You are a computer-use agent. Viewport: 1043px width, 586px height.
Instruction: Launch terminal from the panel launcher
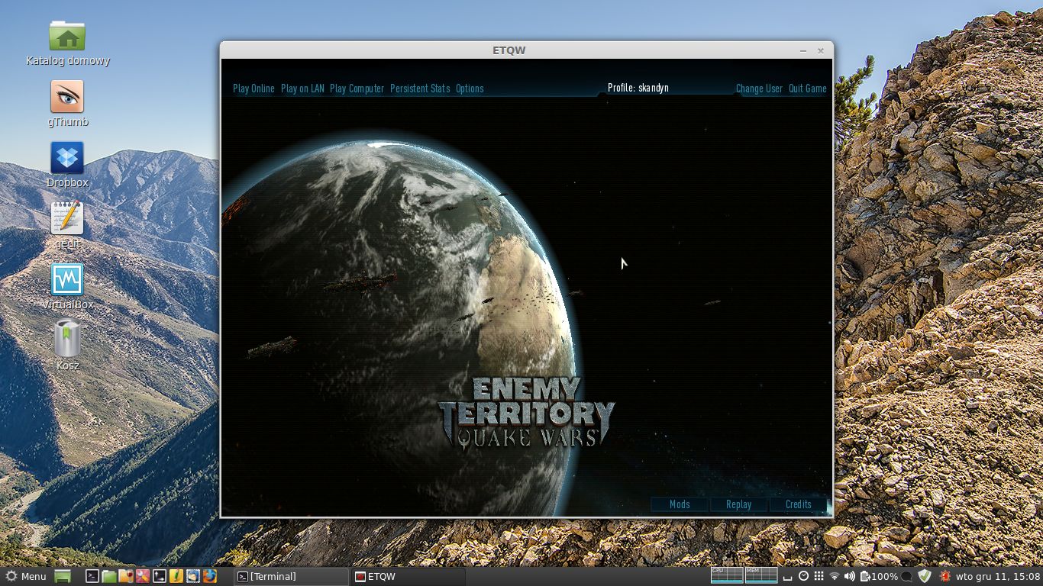click(x=92, y=576)
